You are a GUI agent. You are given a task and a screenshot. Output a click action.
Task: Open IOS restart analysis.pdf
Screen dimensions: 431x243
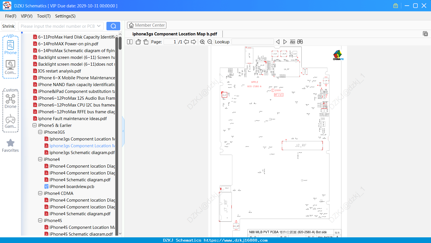(x=60, y=71)
